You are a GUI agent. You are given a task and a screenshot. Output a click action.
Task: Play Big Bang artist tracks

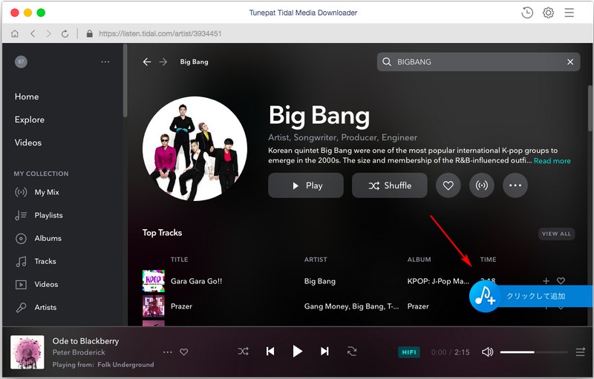[x=306, y=185]
